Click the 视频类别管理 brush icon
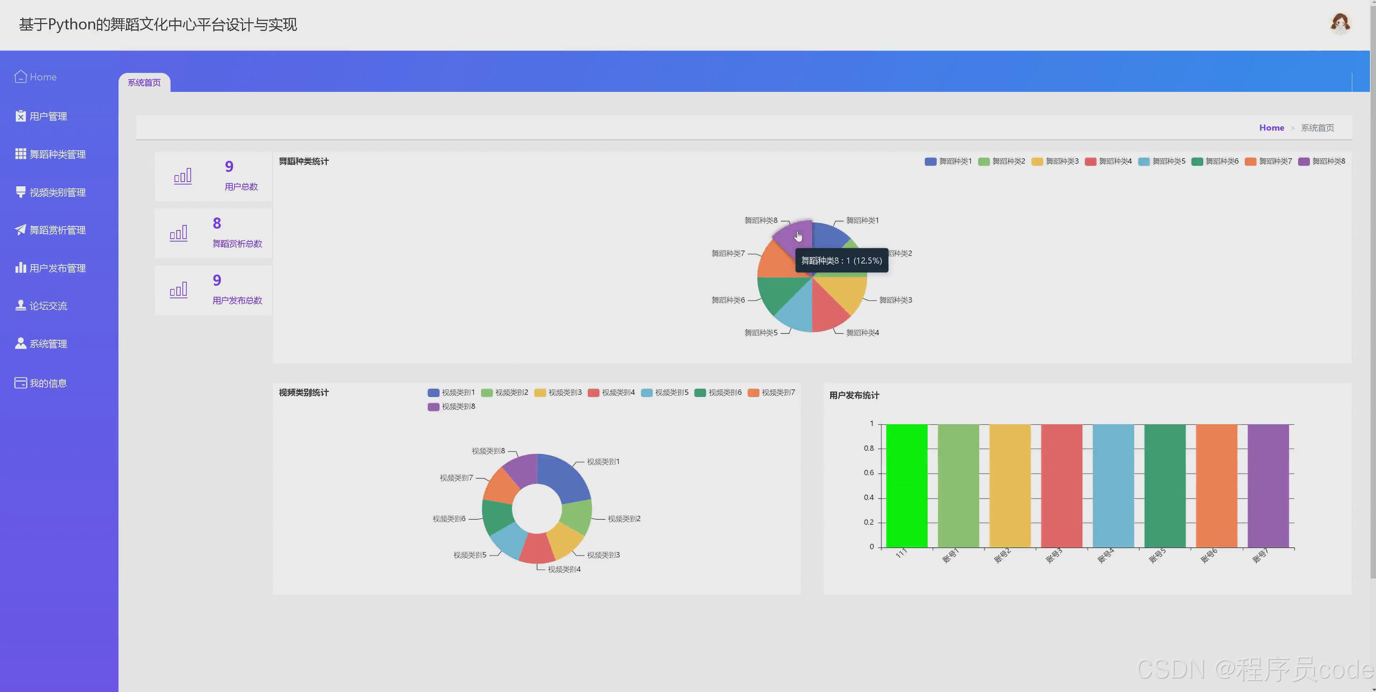 click(x=20, y=192)
